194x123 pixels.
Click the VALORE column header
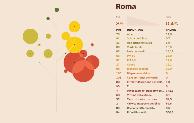(x=167, y=30)
